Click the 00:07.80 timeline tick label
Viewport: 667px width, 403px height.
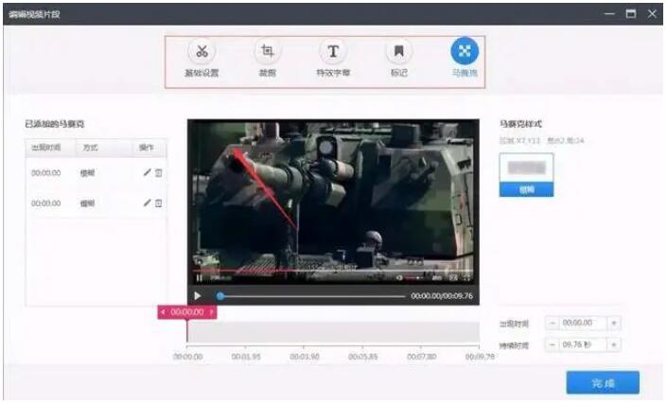[421, 357]
